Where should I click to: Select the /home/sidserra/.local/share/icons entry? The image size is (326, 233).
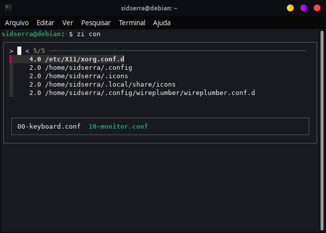click(x=110, y=84)
